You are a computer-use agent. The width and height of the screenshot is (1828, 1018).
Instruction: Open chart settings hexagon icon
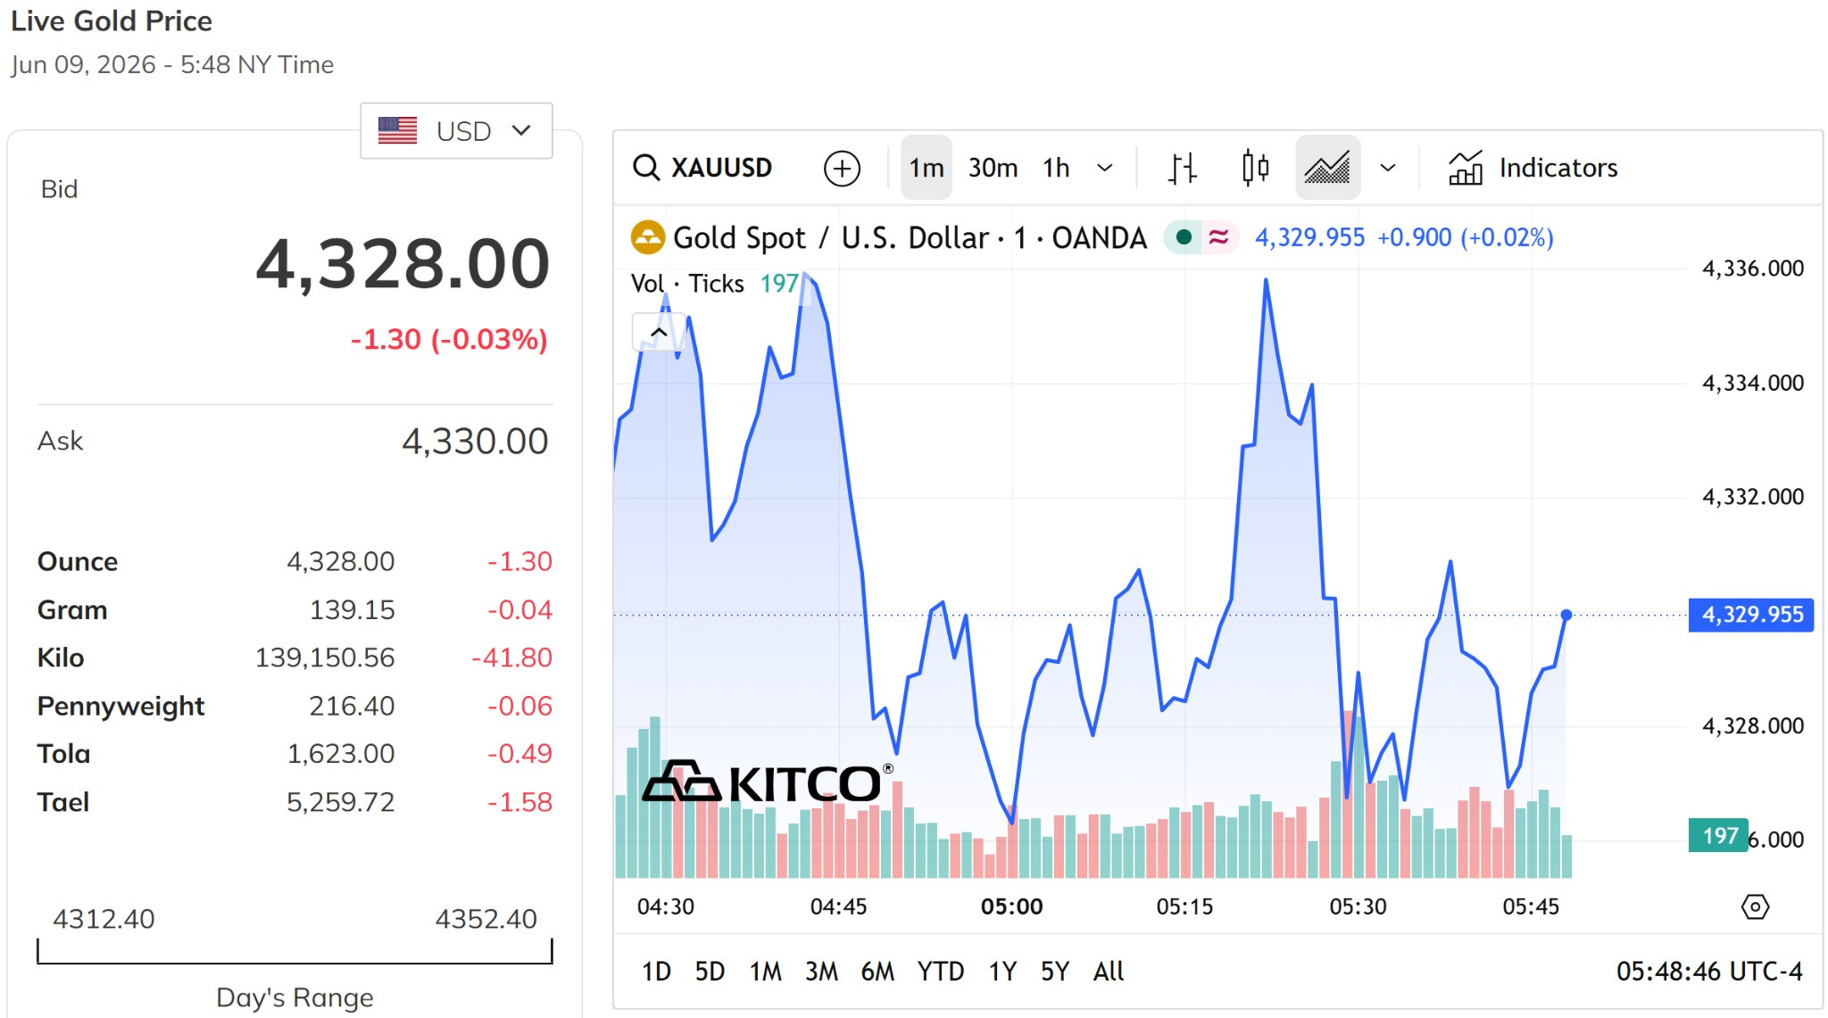(1755, 907)
